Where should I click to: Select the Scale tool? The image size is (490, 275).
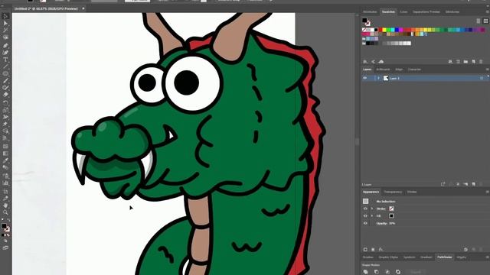[5, 110]
